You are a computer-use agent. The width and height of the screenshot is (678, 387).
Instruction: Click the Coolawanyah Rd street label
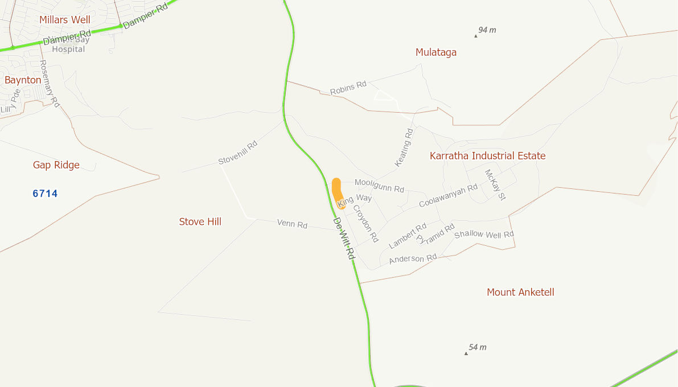pyautogui.click(x=448, y=195)
